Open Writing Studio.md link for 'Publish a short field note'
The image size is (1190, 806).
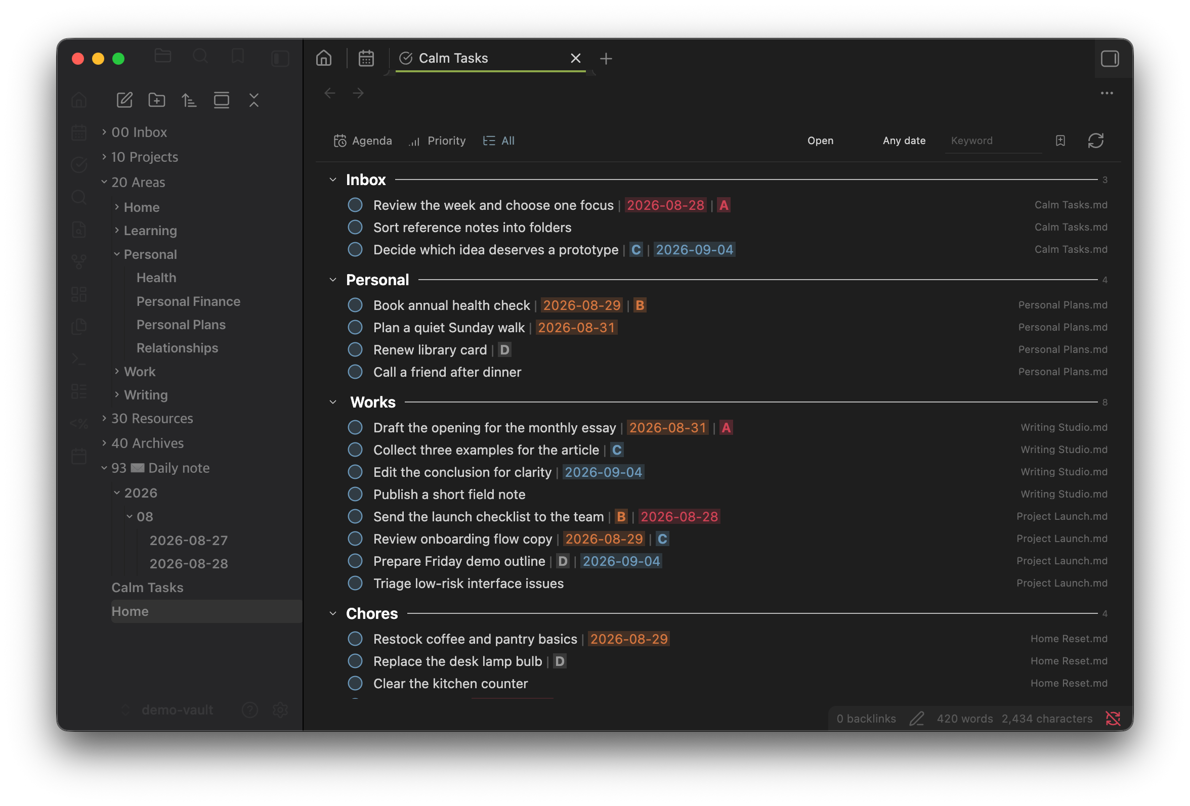point(1064,495)
